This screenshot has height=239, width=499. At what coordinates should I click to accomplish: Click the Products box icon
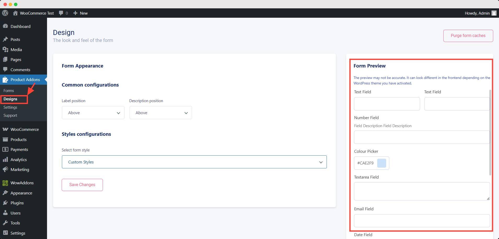(5, 139)
